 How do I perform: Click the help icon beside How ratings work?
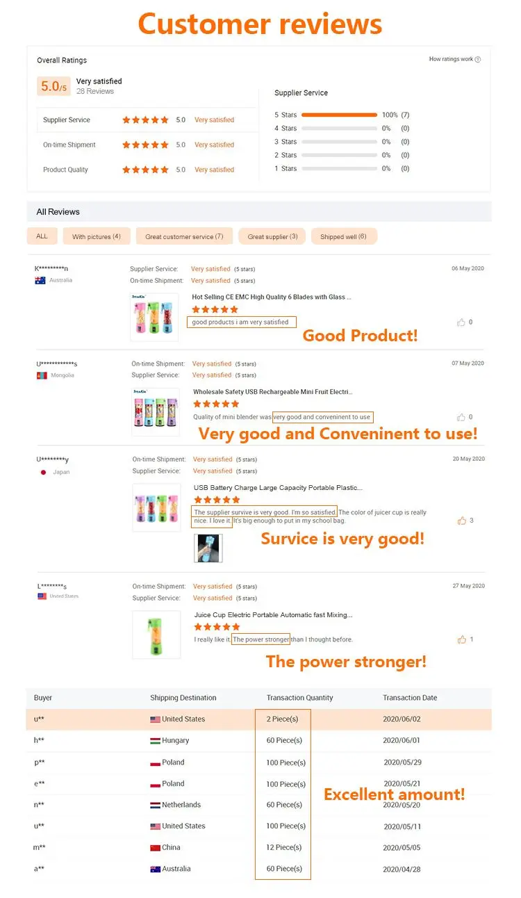tap(477, 60)
